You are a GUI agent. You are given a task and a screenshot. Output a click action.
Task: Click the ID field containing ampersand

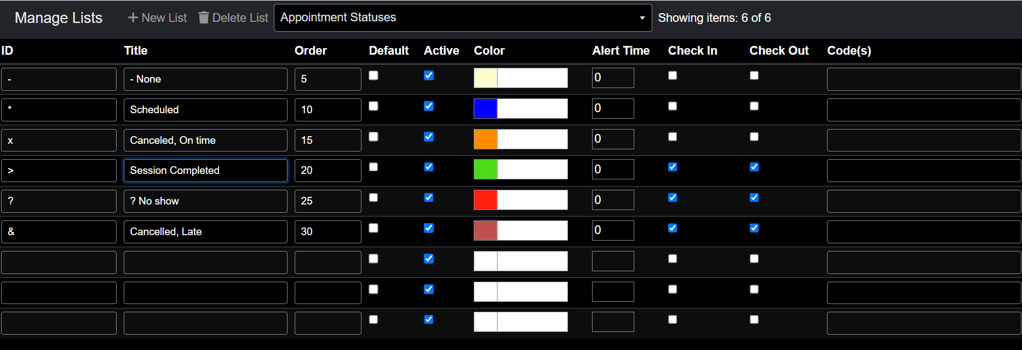click(x=59, y=232)
